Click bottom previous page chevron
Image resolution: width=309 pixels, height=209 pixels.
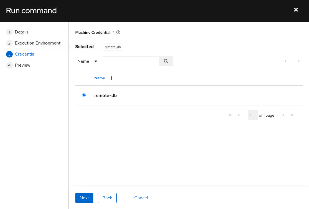point(239,115)
